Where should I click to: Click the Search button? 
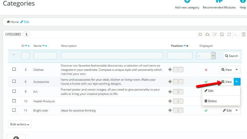232,56
